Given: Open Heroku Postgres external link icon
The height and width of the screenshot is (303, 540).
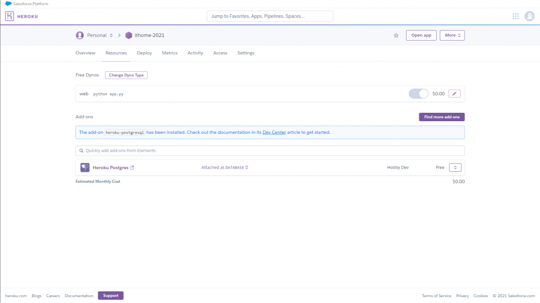Looking at the screenshot, I should point(132,168).
